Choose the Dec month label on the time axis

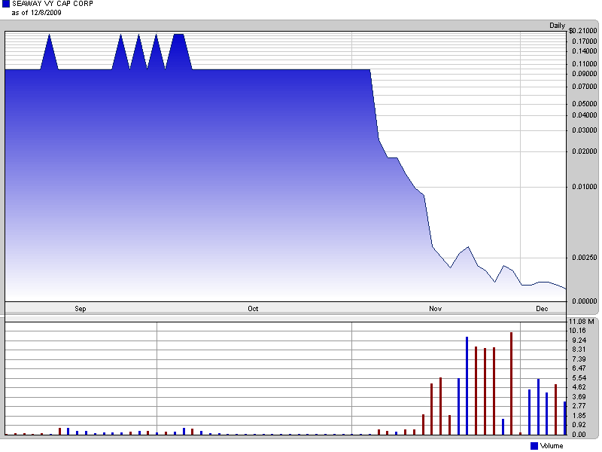pos(542,309)
